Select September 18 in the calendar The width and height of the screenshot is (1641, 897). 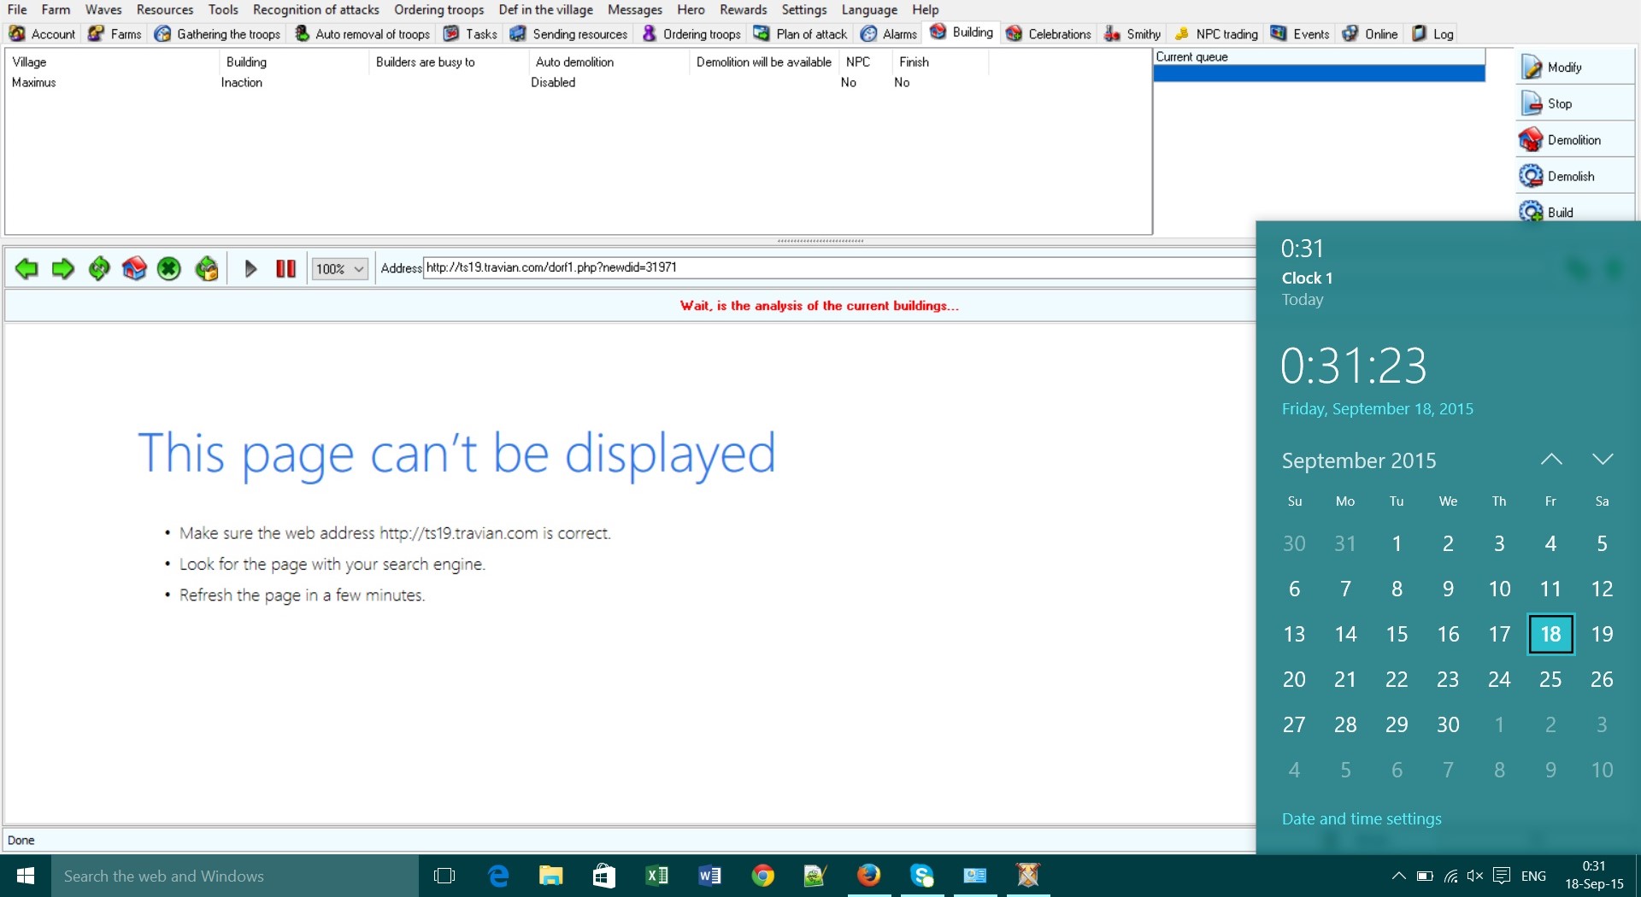pyautogui.click(x=1550, y=634)
